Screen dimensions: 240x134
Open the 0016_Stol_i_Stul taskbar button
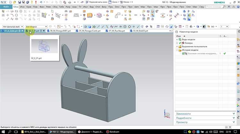33,132
